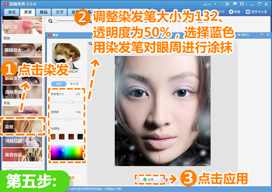This screenshot has height=192, width=272.
Task: Click 保存与分享 save and share button
Action: click(x=256, y=12)
